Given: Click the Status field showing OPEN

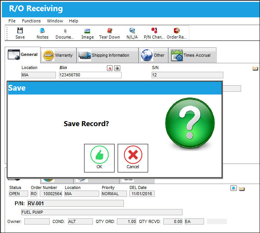Looking at the screenshot, I should point(19,194).
